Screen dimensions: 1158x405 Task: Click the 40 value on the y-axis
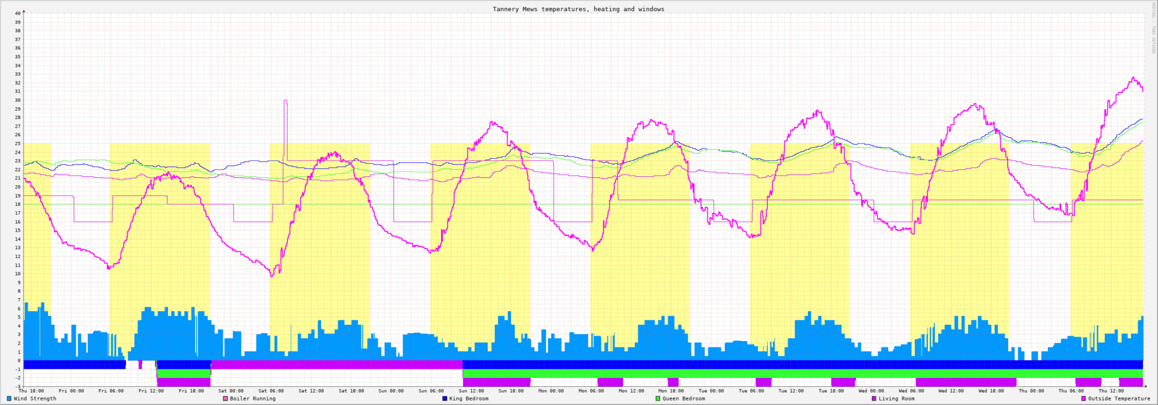(18, 13)
